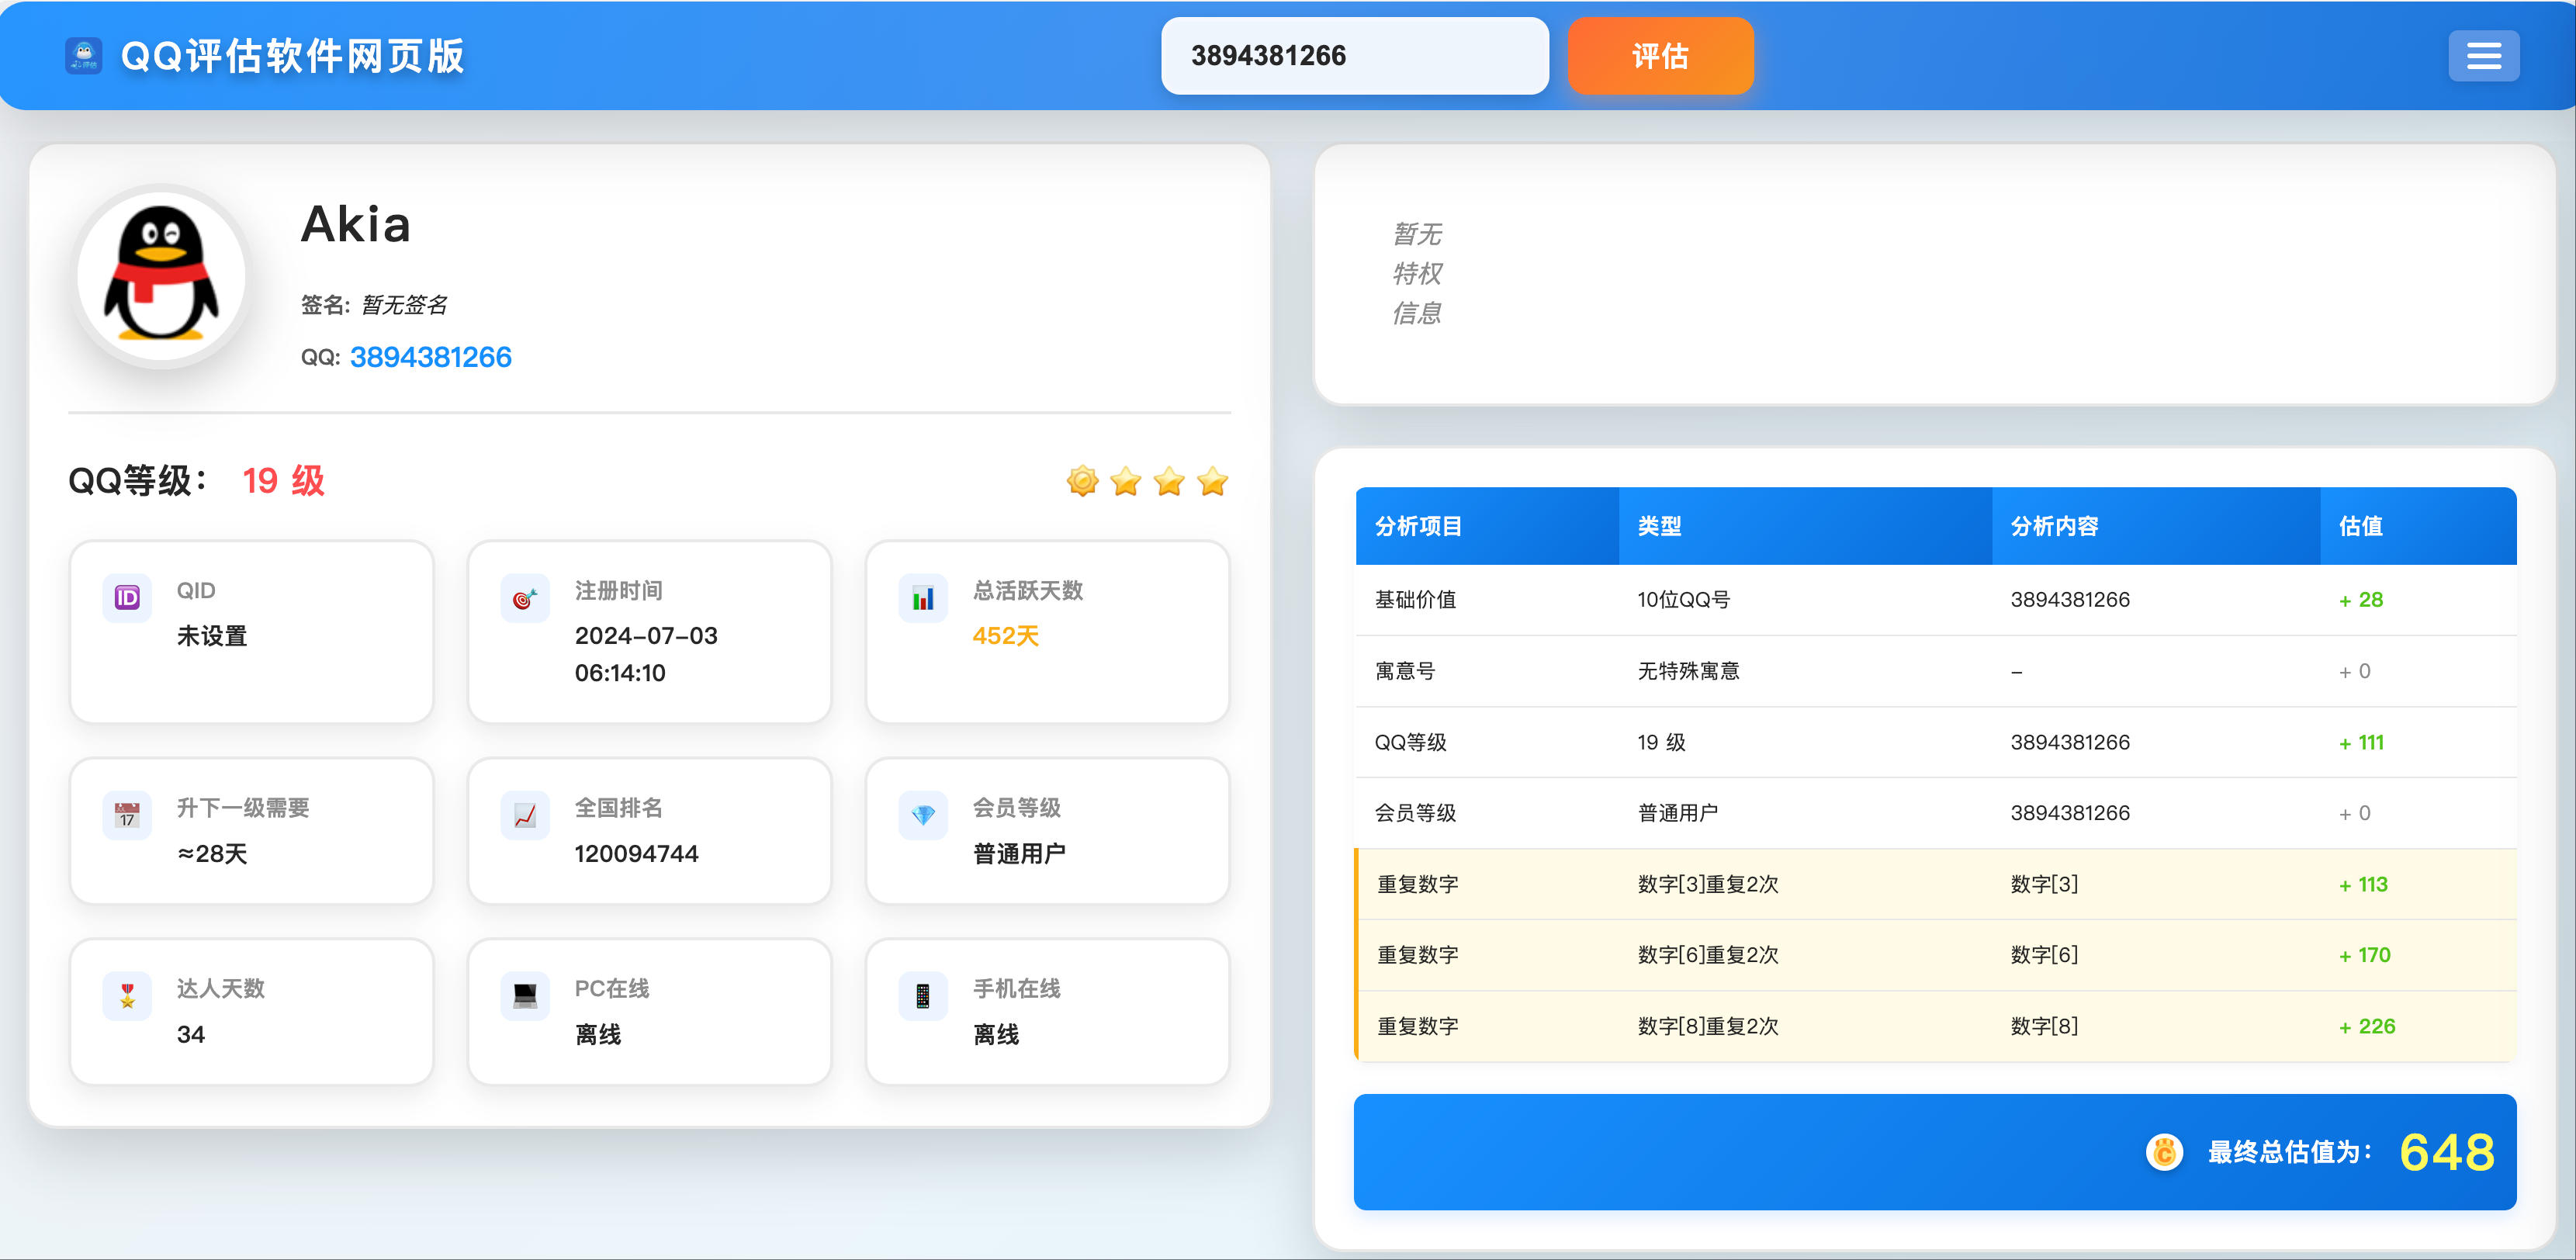The height and width of the screenshot is (1260, 2576).
Task: Open the hamburger menu button
Action: pos(2483,56)
